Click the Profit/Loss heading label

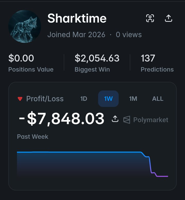click(x=45, y=99)
